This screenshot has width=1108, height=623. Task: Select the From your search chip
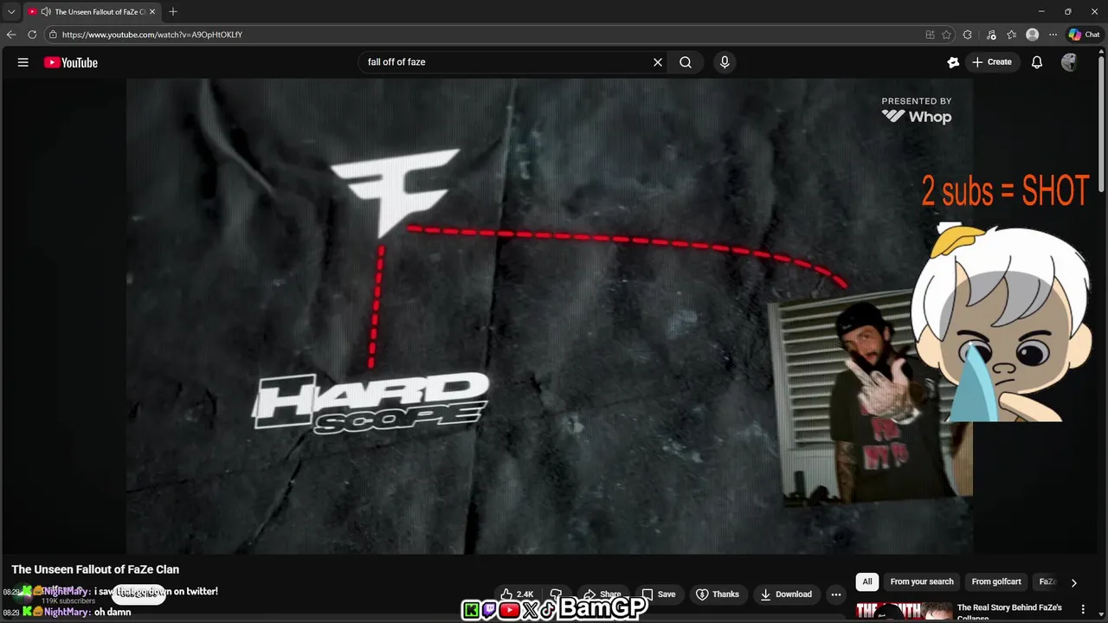922,582
